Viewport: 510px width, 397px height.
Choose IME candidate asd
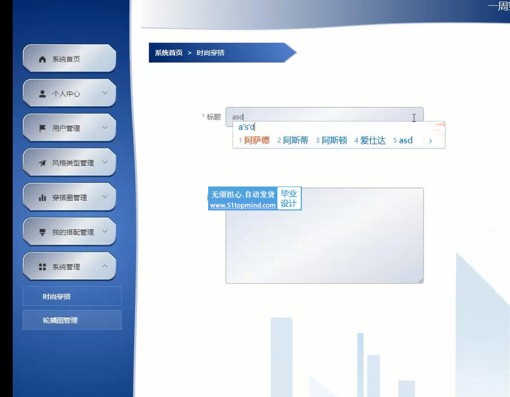[403, 140]
